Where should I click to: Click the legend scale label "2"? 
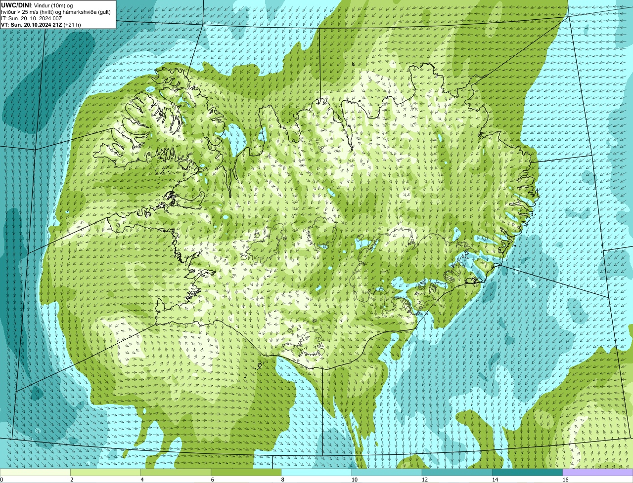coord(72,480)
